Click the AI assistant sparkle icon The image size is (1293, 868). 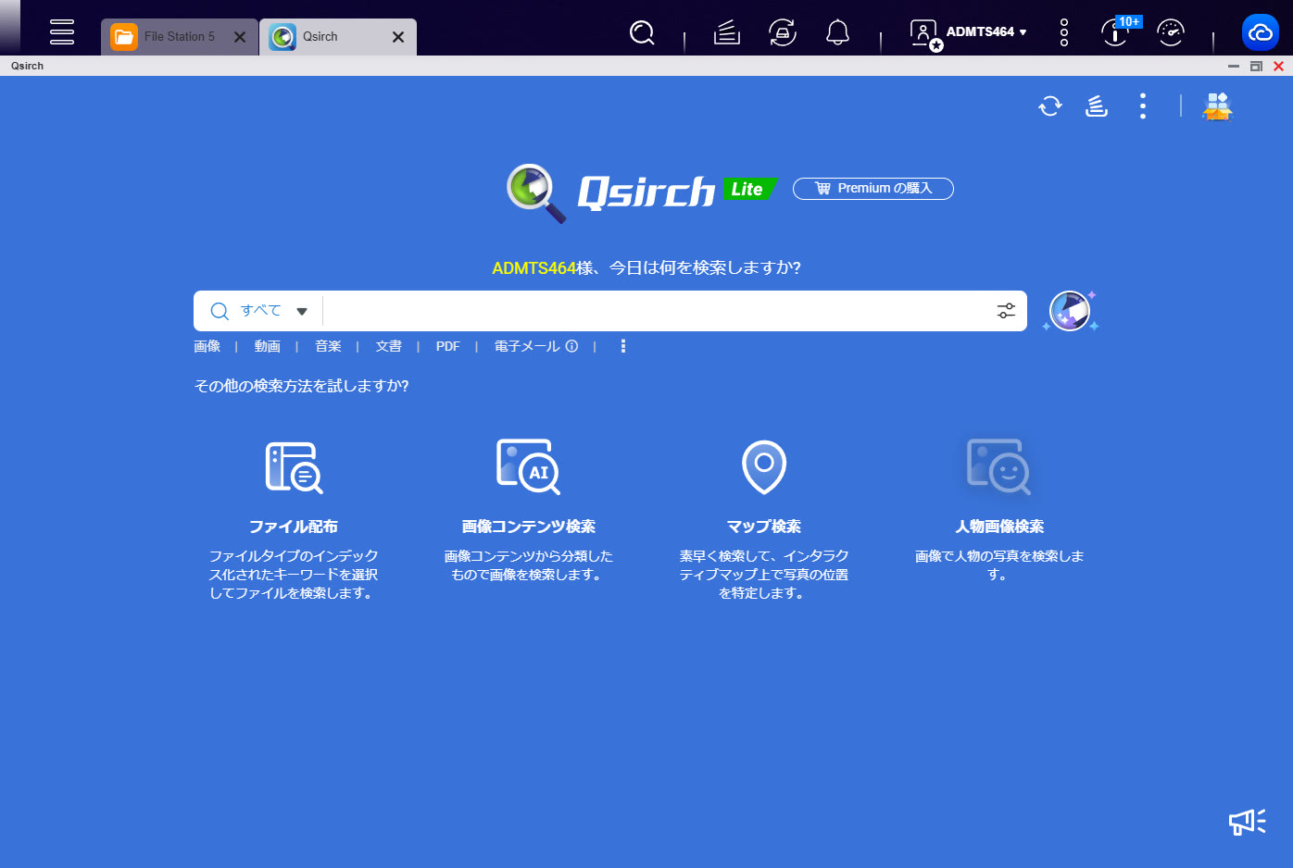pos(1070,311)
